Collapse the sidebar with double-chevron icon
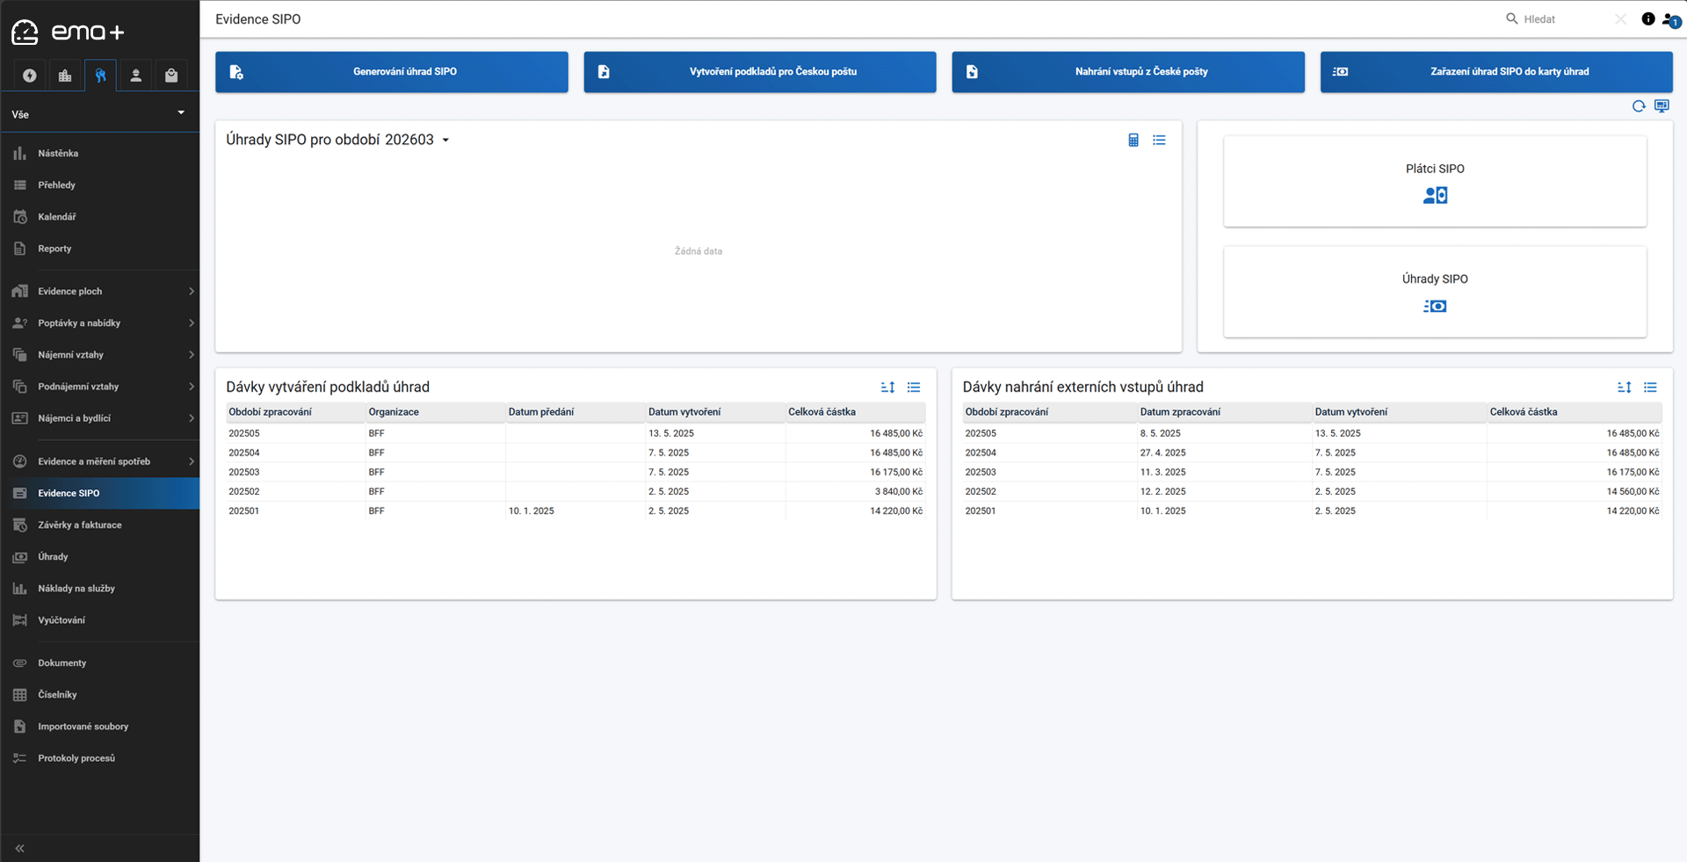Viewport: 1687px width, 862px height. coord(19,848)
